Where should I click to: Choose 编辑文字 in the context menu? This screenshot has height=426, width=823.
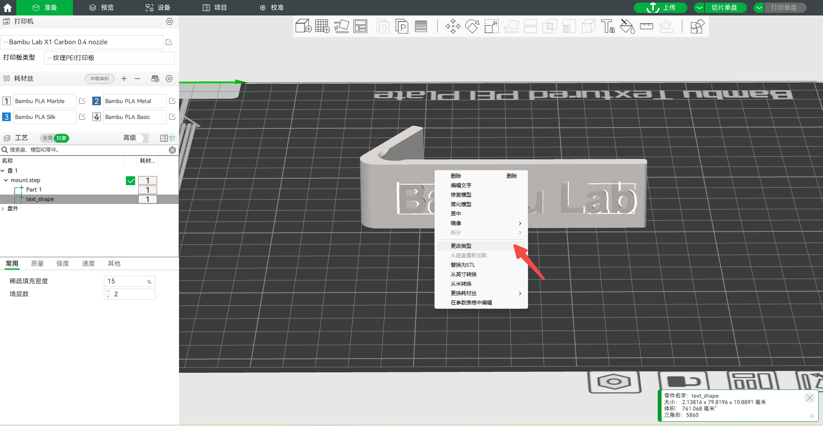(461, 186)
